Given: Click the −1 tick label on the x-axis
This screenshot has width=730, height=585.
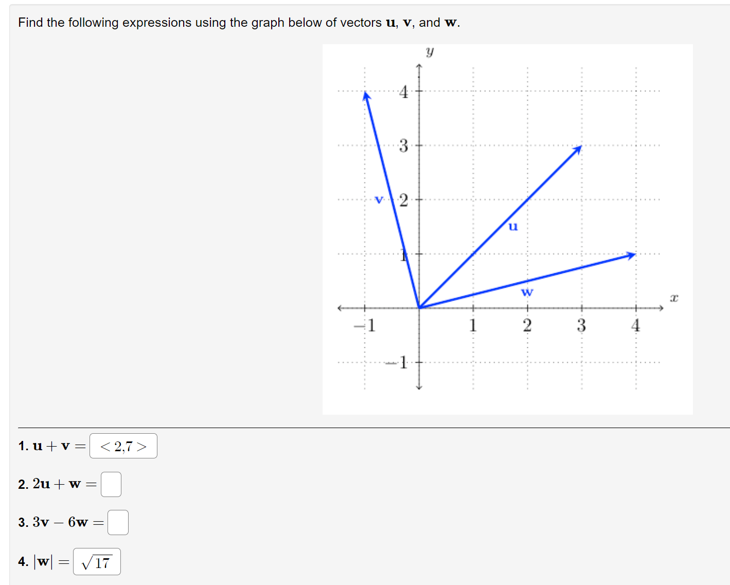Looking at the screenshot, I should click(x=364, y=325).
